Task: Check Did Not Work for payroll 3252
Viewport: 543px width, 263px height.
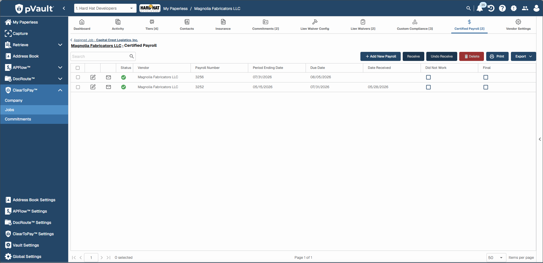Action: (x=428, y=87)
